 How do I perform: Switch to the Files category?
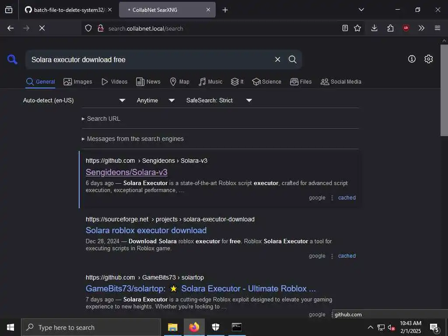coord(301,82)
